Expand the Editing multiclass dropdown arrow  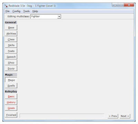point(59,17)
